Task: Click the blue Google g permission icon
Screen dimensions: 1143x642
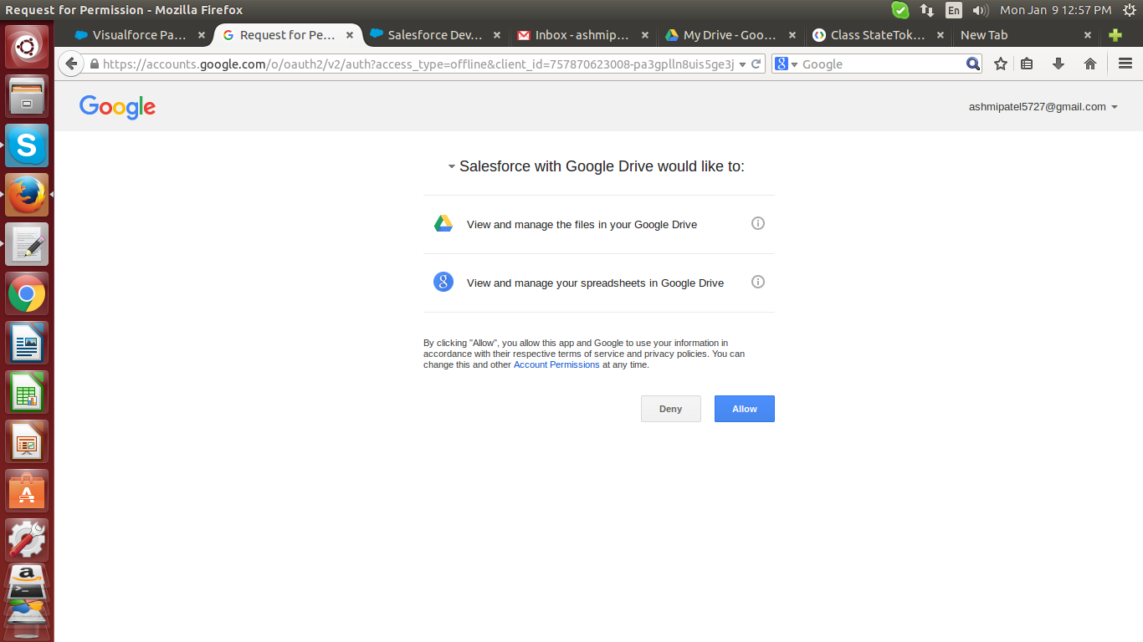Action: click(x=443, y=282)
